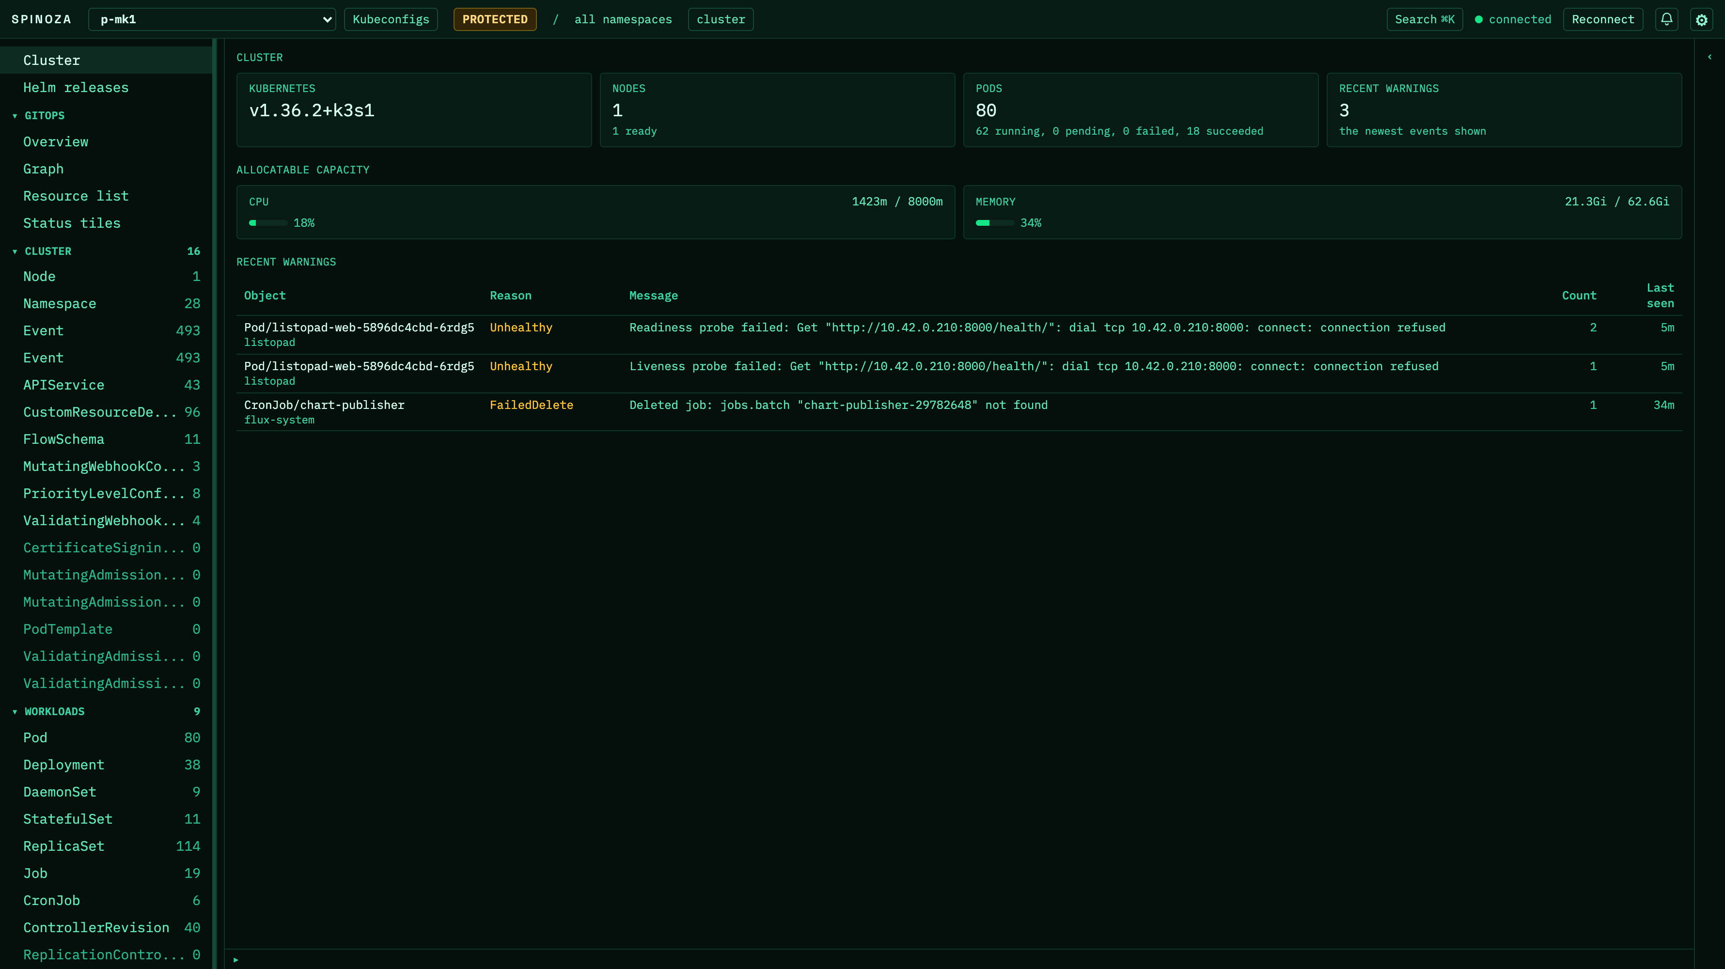Select DaemonSet under Workloads
The height and width of the screenshot is (969, 1725).
pos(106,792)
